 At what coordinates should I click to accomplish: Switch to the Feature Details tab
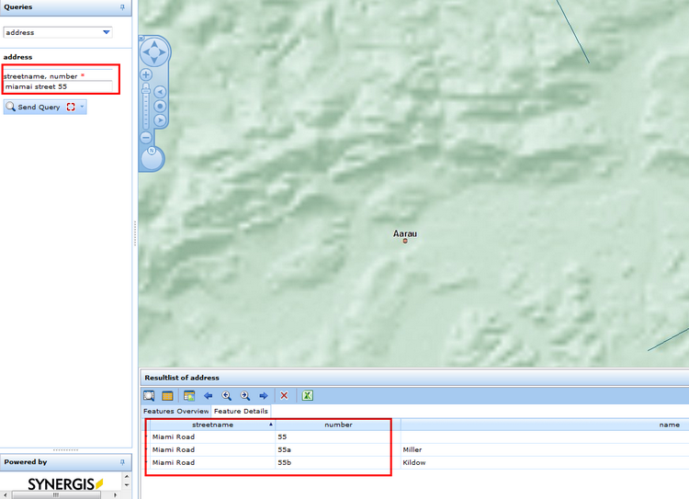[241, 411]
